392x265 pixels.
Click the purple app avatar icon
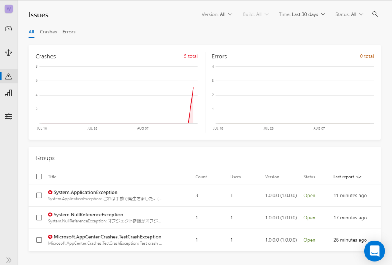tap(8, 9)
